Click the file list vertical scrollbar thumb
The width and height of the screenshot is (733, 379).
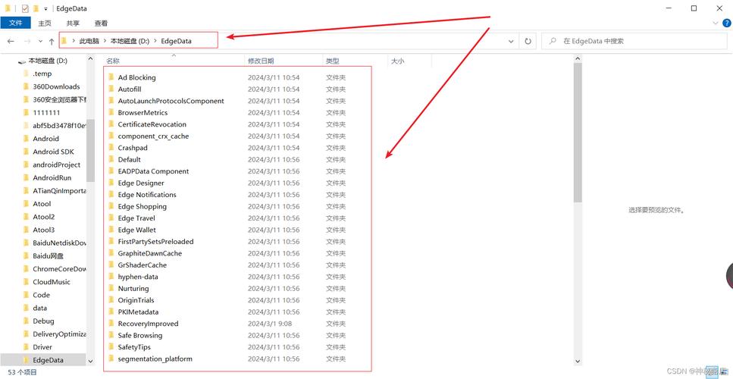[578, 133]
